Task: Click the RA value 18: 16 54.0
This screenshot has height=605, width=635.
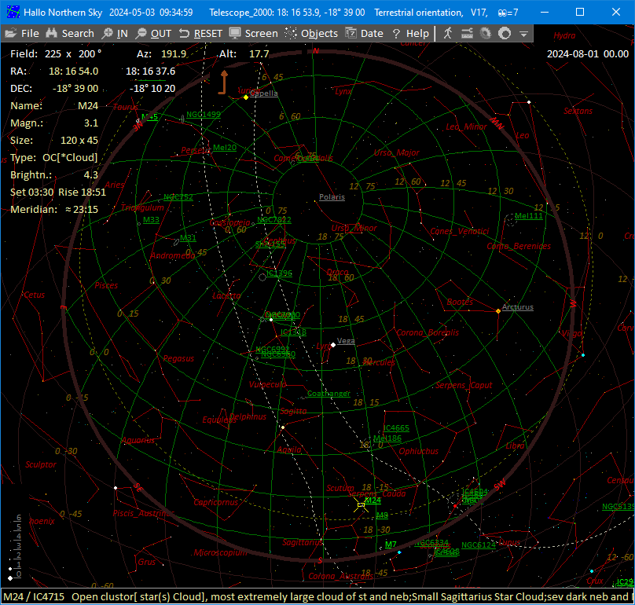Action: click(x=73, y=71)
